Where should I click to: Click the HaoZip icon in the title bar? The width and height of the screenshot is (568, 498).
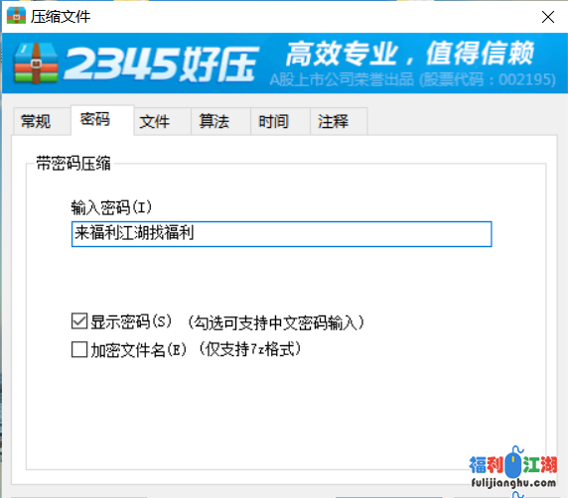tap(16, 16)
